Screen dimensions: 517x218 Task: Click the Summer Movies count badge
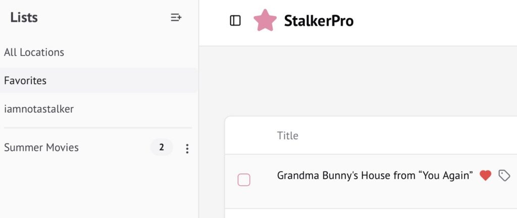point(162,148)
